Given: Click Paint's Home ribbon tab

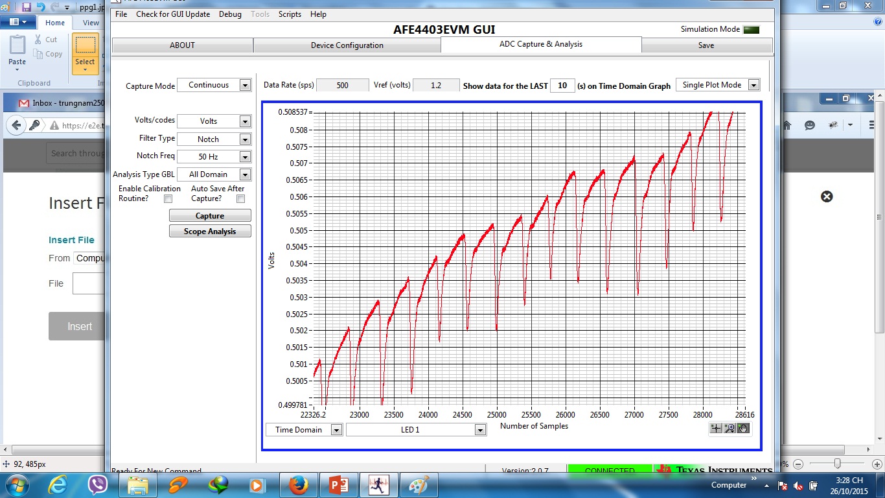Looking at the screenshot, I should tap(55, 23).
